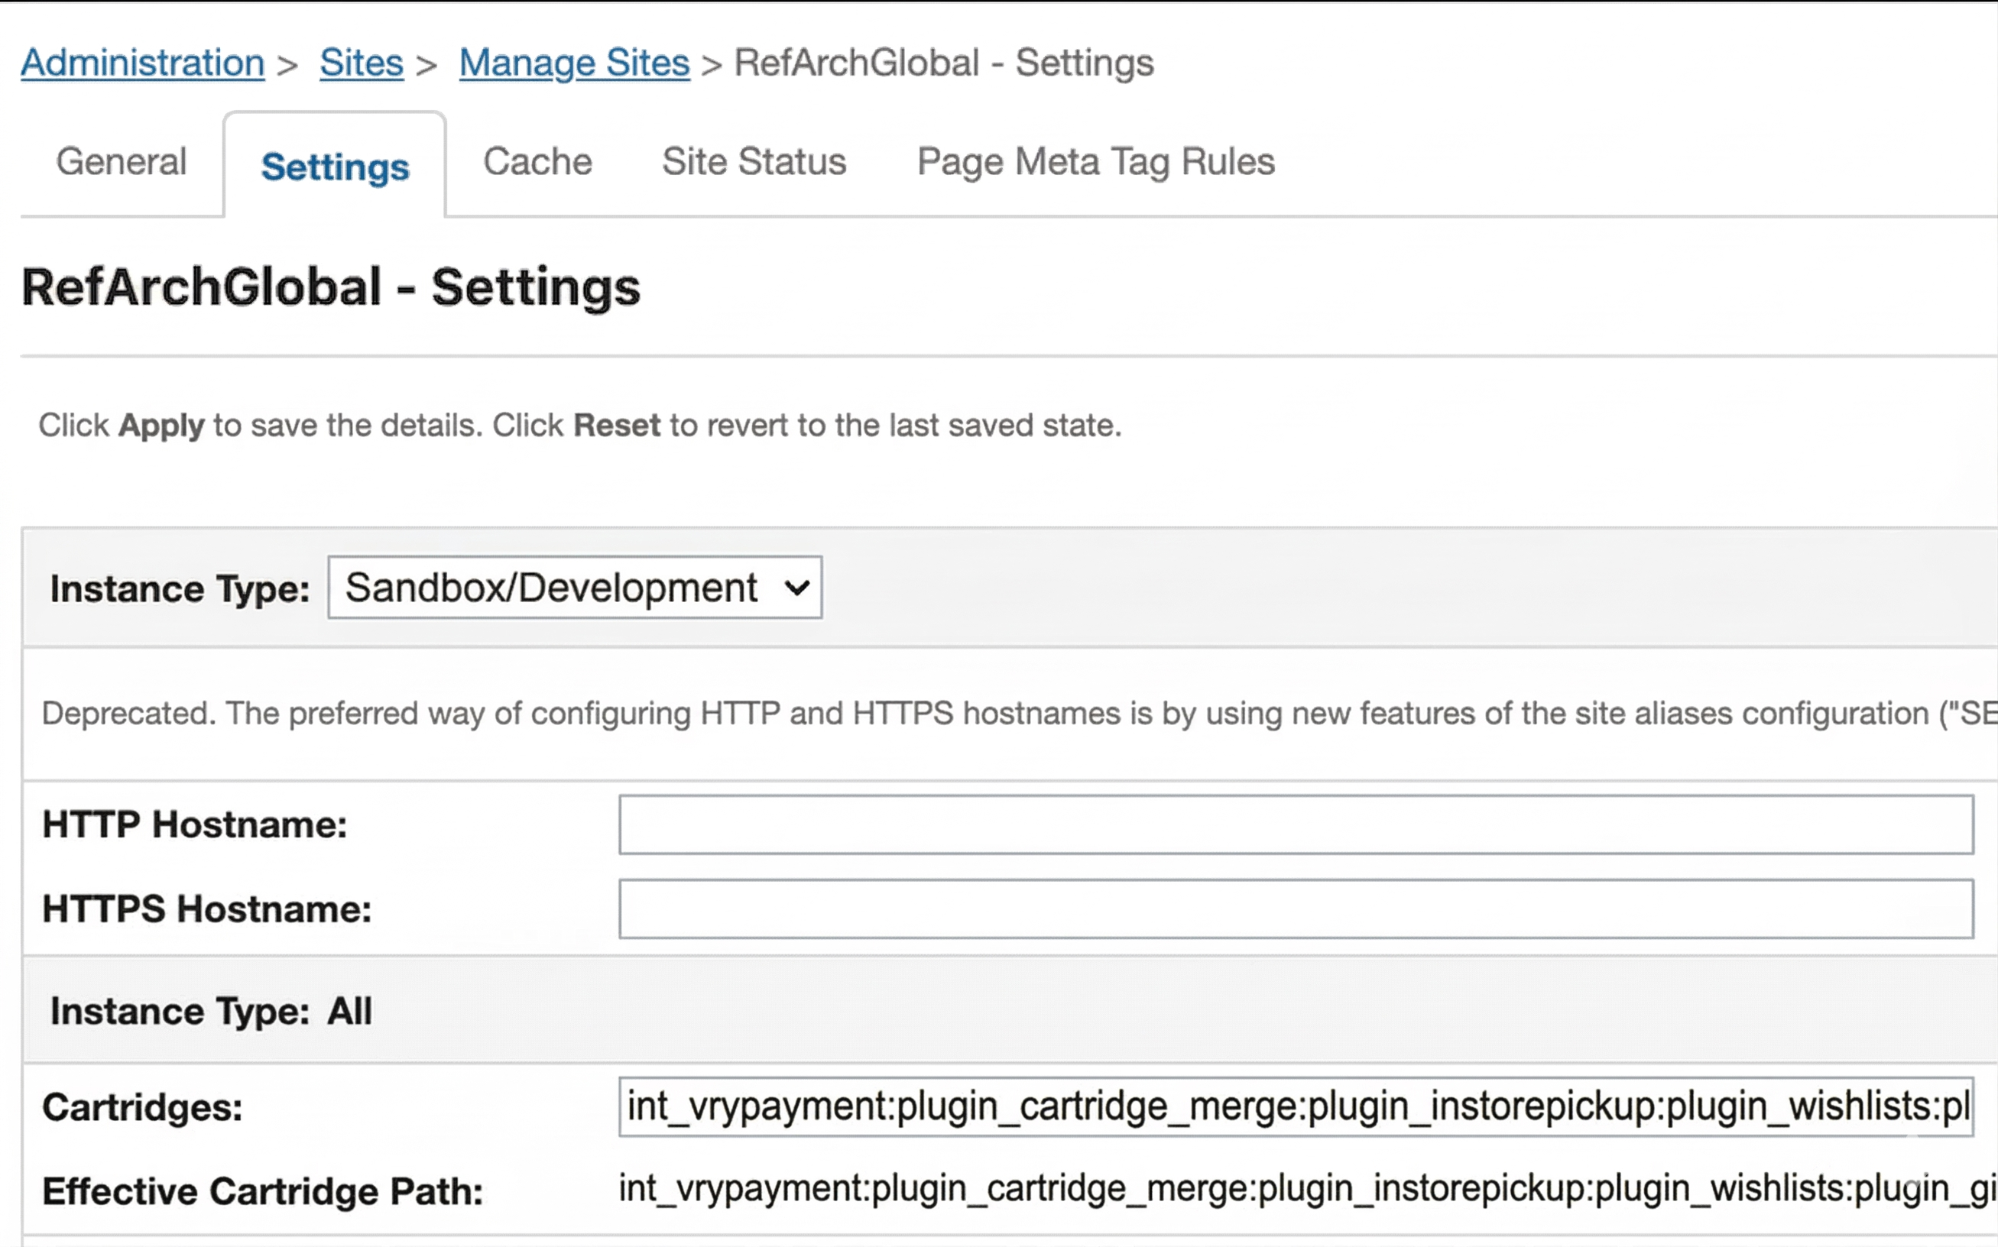Click the Cartridges text field
This screenshot has width=1998, height=1247.
1295,1107
